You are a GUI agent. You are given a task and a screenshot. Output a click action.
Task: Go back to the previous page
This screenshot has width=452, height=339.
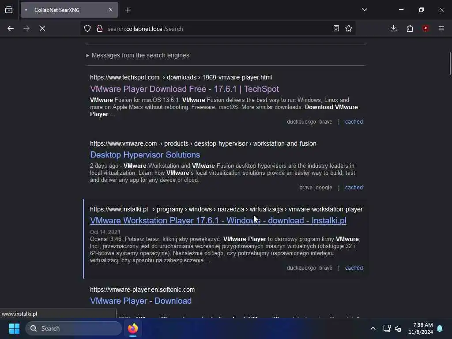click(x=11, y=28)
